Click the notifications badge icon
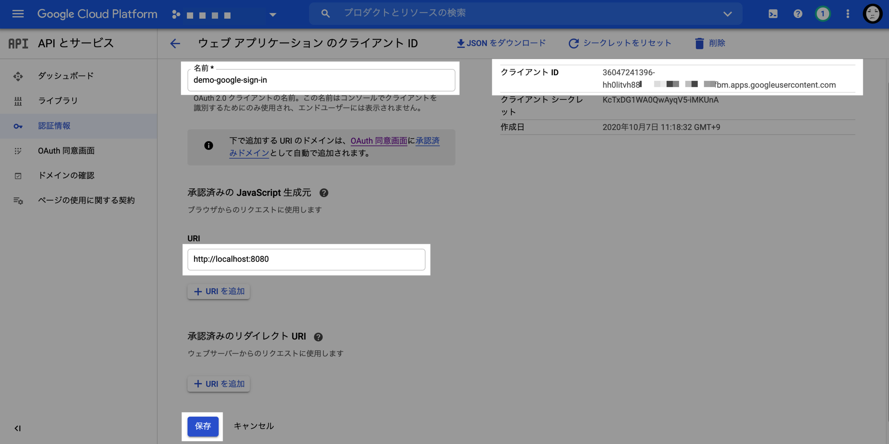 point(823,14)
